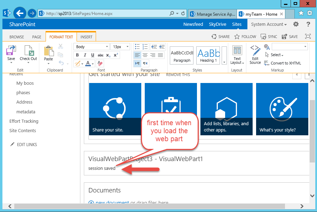Click the browser back arrow button
The width and height of the screenshot is (317, 212).
click(x=19, y=13)
